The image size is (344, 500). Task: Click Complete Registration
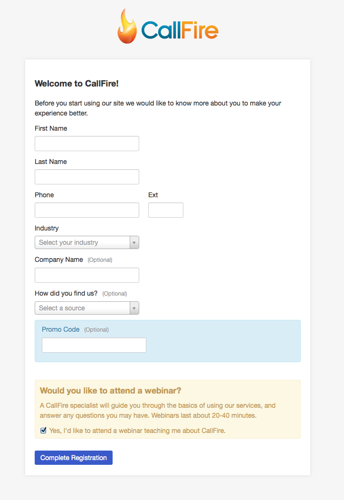tap(73, 458)
